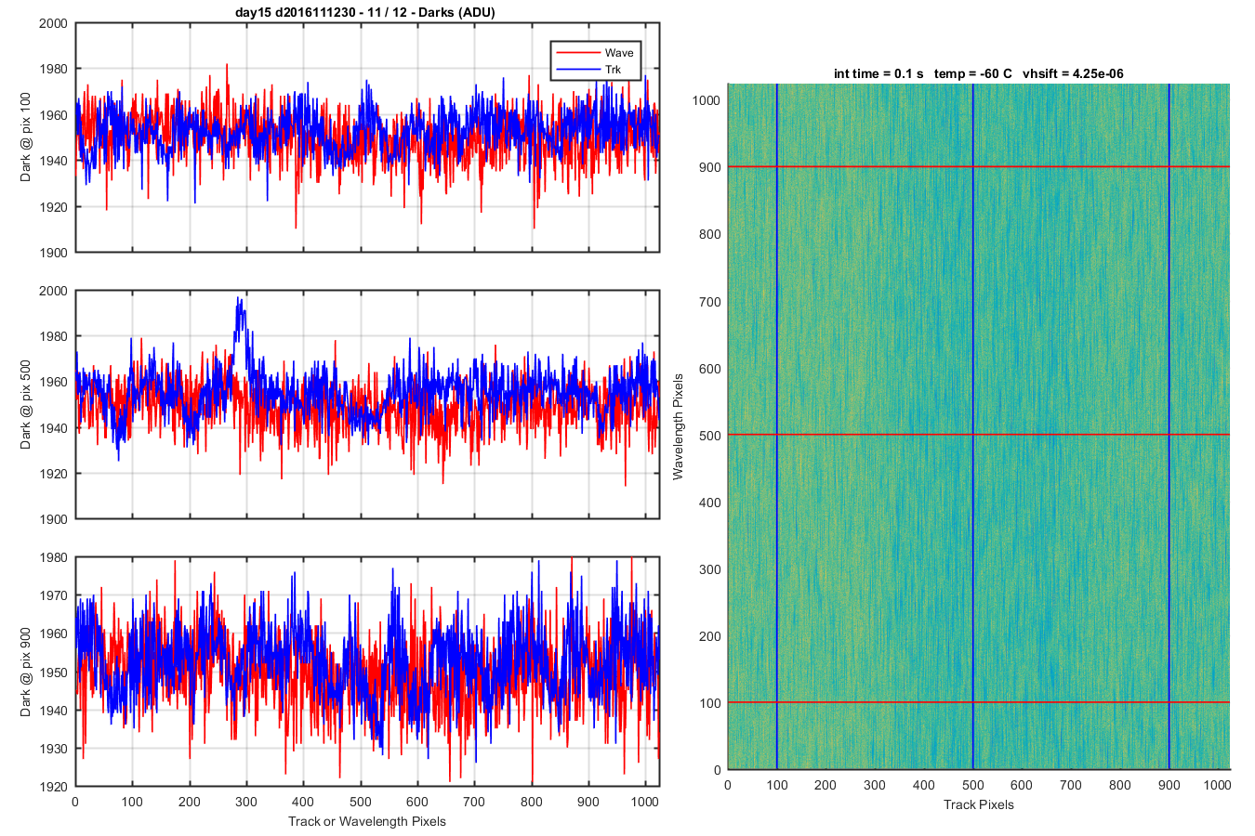
Task: Click the '1000' tick on the Wavelength Pixels axis
Action: pos(707,100)
